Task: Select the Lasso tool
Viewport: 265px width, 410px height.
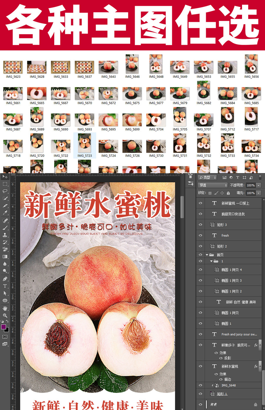Action: 5,191
